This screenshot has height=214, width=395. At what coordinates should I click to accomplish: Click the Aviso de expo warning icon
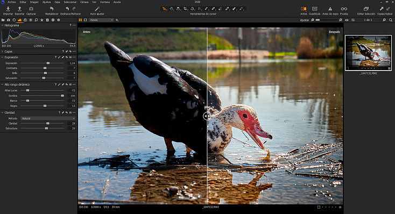pos(330,9)
